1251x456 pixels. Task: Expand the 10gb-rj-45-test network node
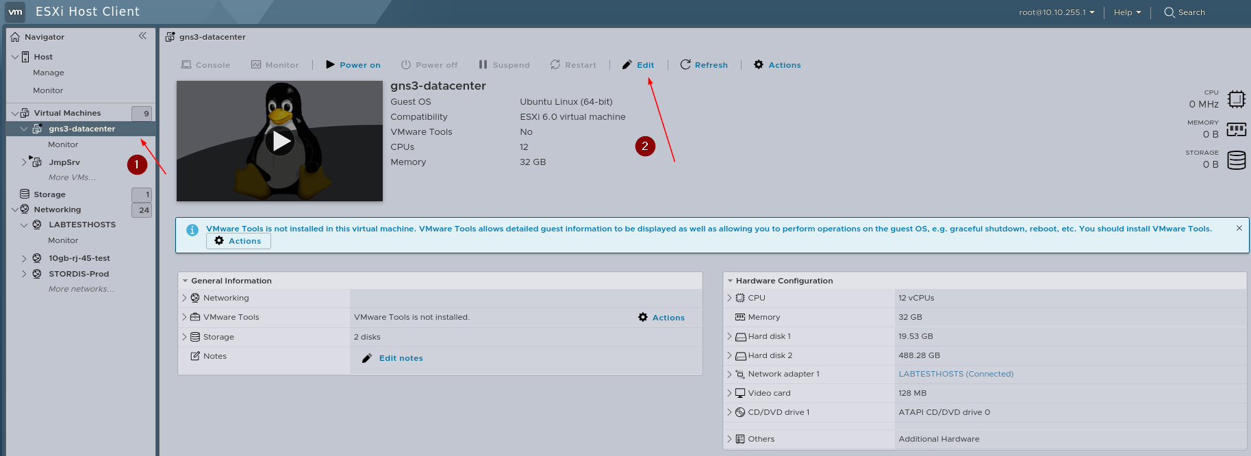click(24, 259)
